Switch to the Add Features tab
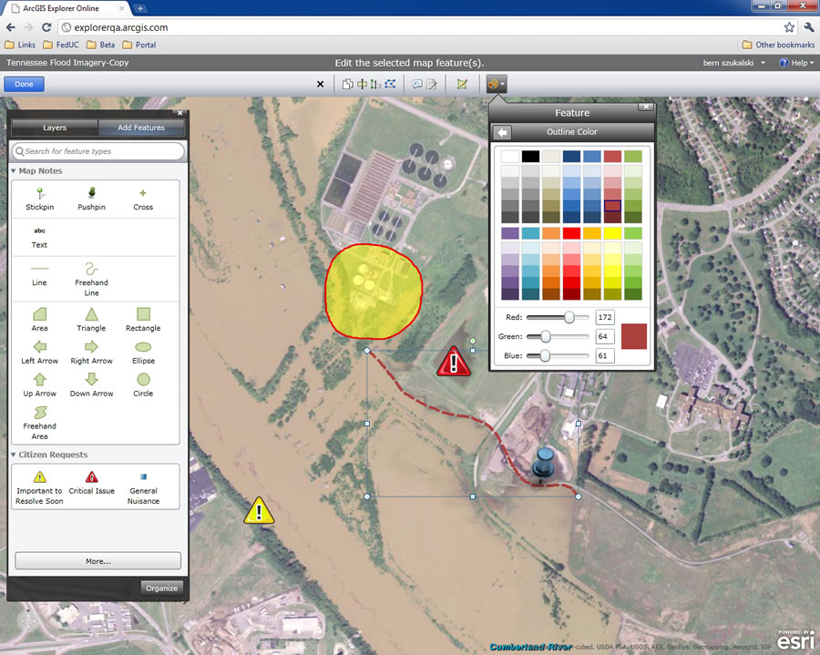This screenshot has height=655, width=820. [x=141, y=128]
